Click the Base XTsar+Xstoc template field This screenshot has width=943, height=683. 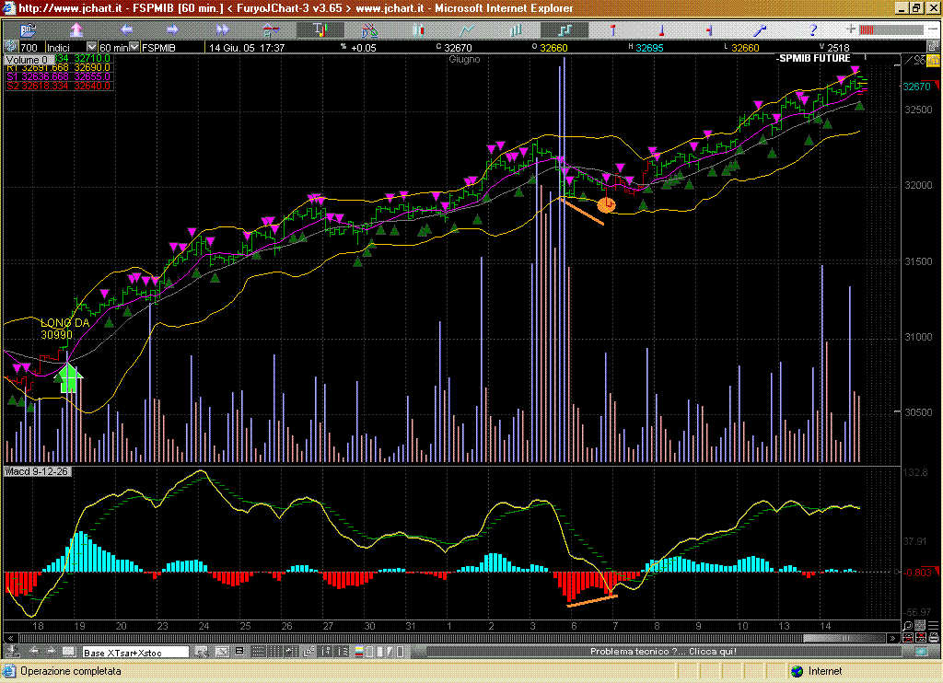pyautogui.click(x=135, y=653)
